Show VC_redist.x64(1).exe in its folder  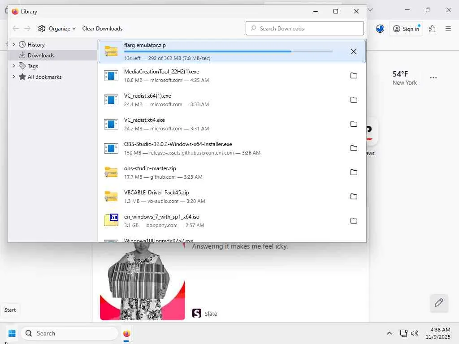pos(354,100)
